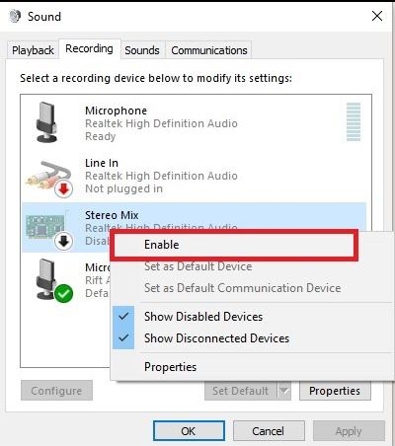Switch to the Playback tab
The height and width of the screenshot is (446, 395).
pos(33,50)
